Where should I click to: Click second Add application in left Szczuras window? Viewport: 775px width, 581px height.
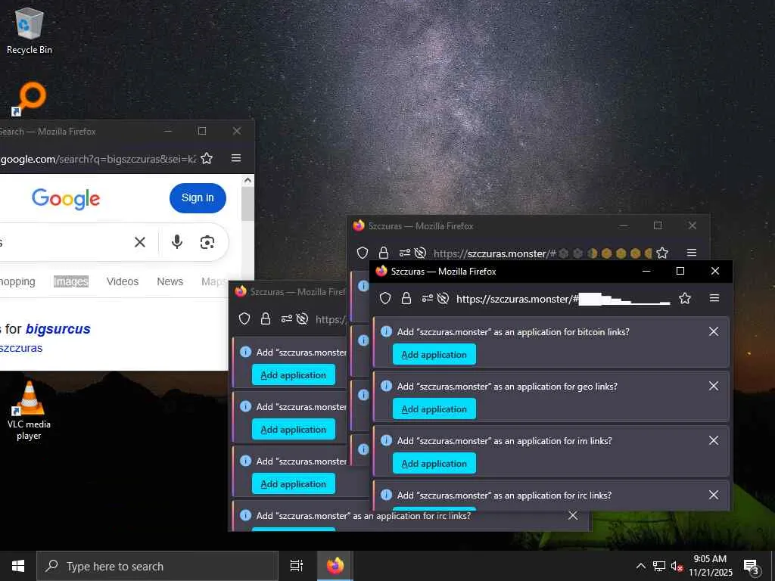point(294,430)
